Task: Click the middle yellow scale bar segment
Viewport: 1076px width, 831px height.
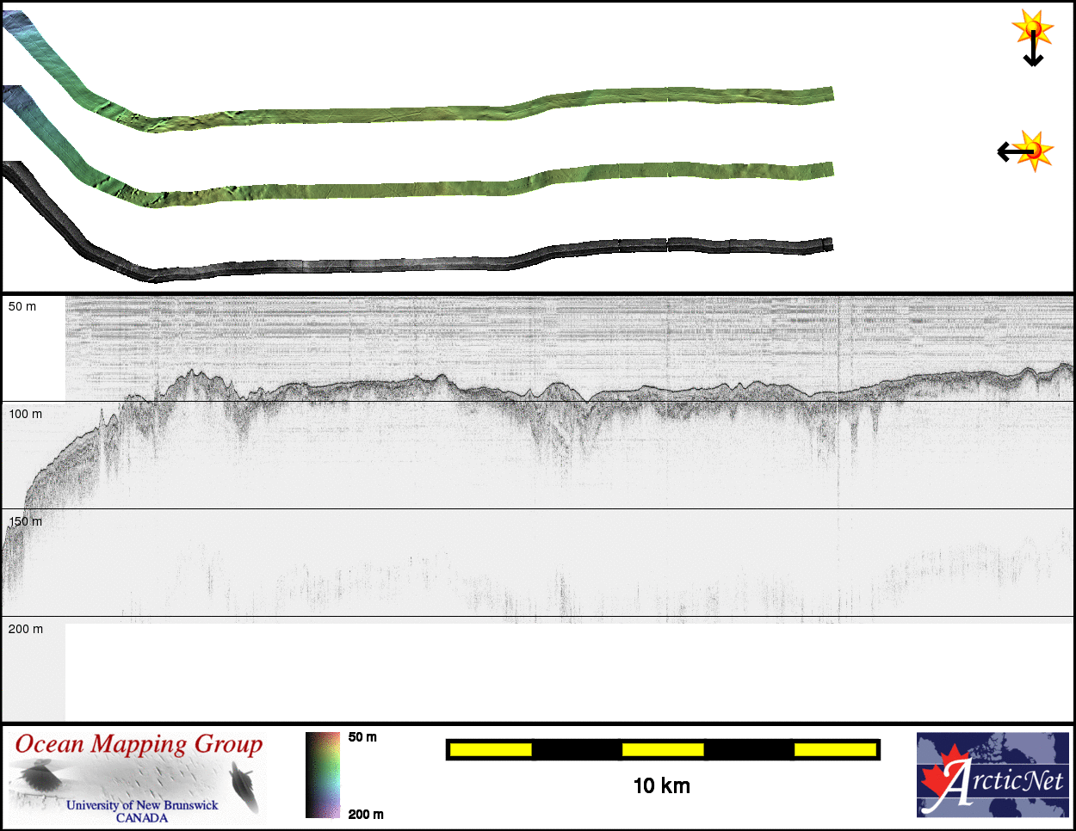Action: click(x=662, y=749)
